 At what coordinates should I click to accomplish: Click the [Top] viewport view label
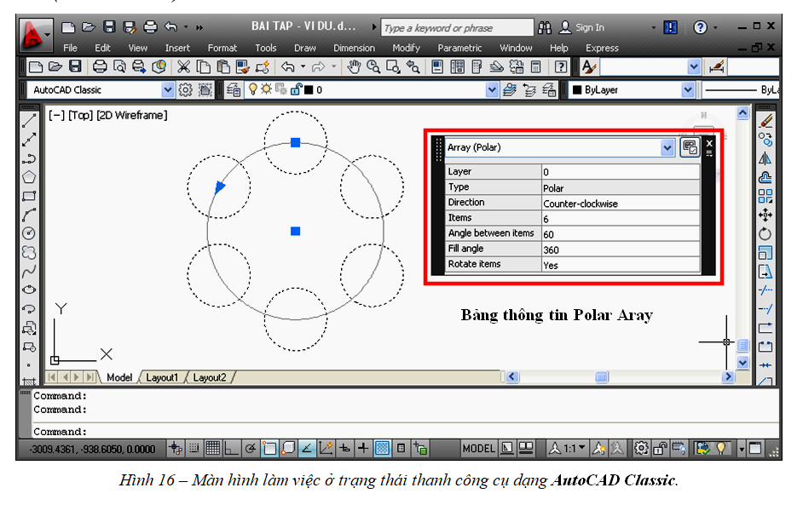pos(81,116)
